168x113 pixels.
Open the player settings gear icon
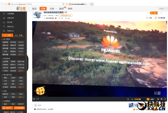[x=158, y=99]
